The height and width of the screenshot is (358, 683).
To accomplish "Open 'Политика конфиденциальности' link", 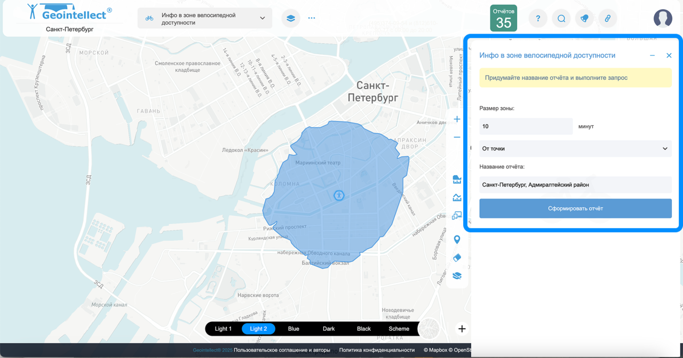I will (377, 350).
